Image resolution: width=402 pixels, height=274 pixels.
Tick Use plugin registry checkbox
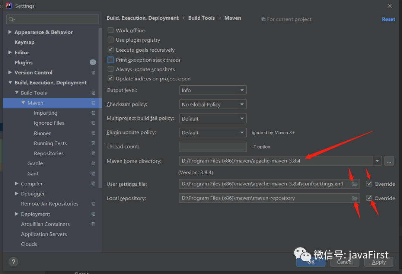point(111,40)
